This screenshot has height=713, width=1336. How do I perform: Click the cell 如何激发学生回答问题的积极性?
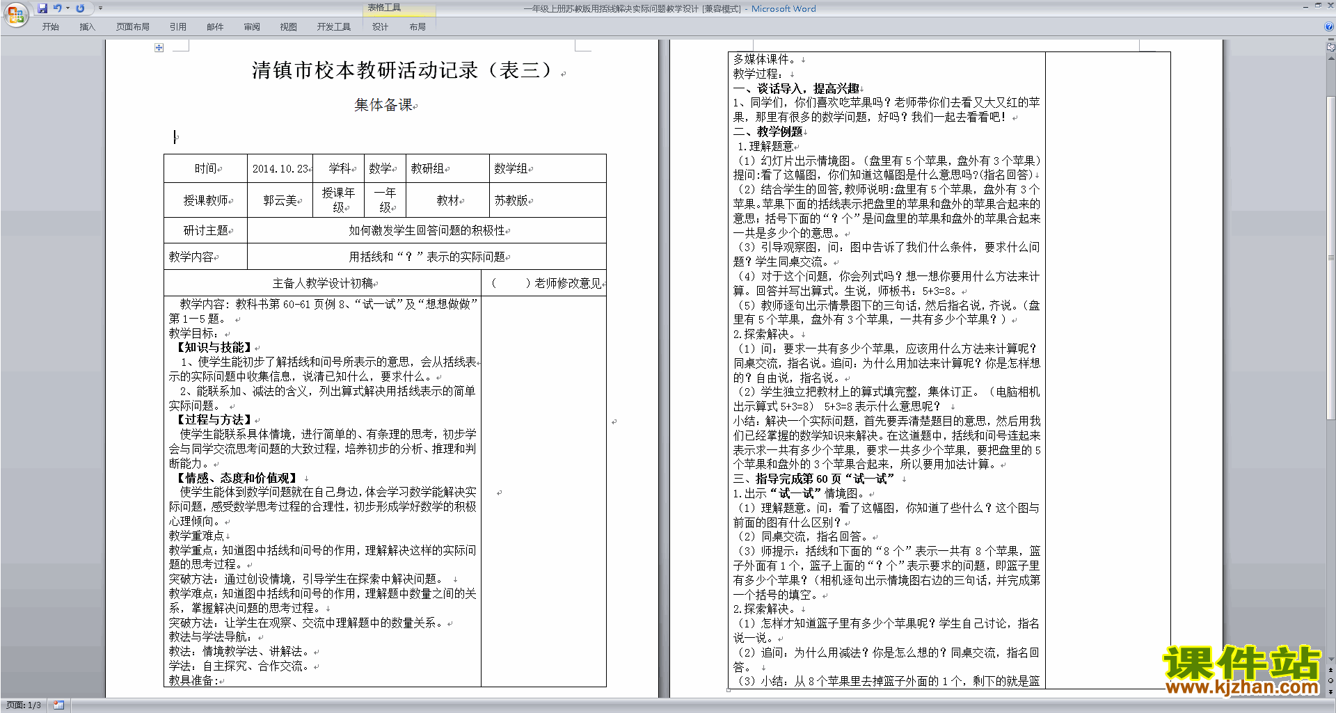[427, 230]
